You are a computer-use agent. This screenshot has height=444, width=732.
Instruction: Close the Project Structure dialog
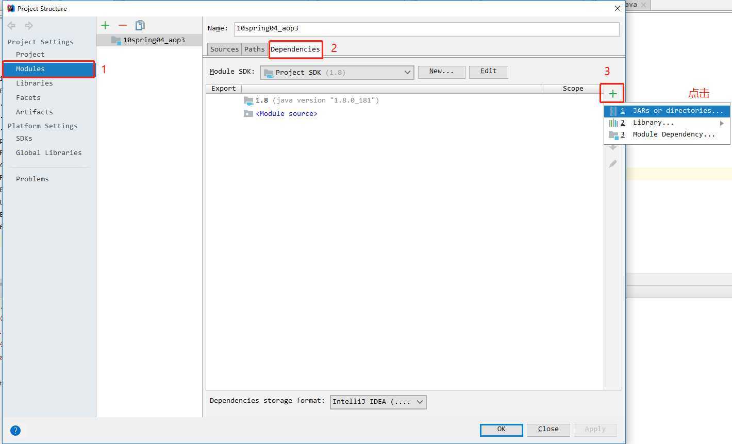click(x=617, y=8)
